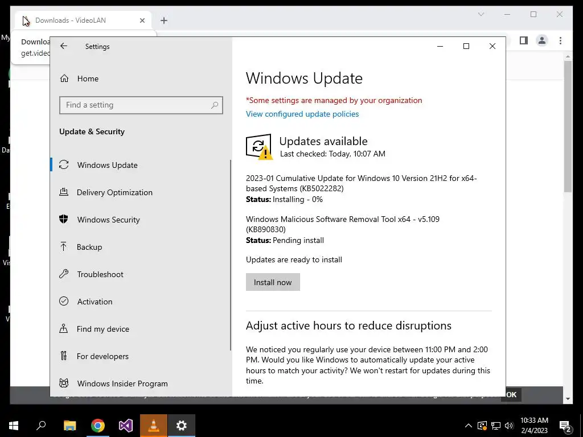Image resolution: width=583 pixels, height=437 pixels.
Task: Select the Downloads - VideoLAN tab in Chrome
Action: [x=83, y=20]
